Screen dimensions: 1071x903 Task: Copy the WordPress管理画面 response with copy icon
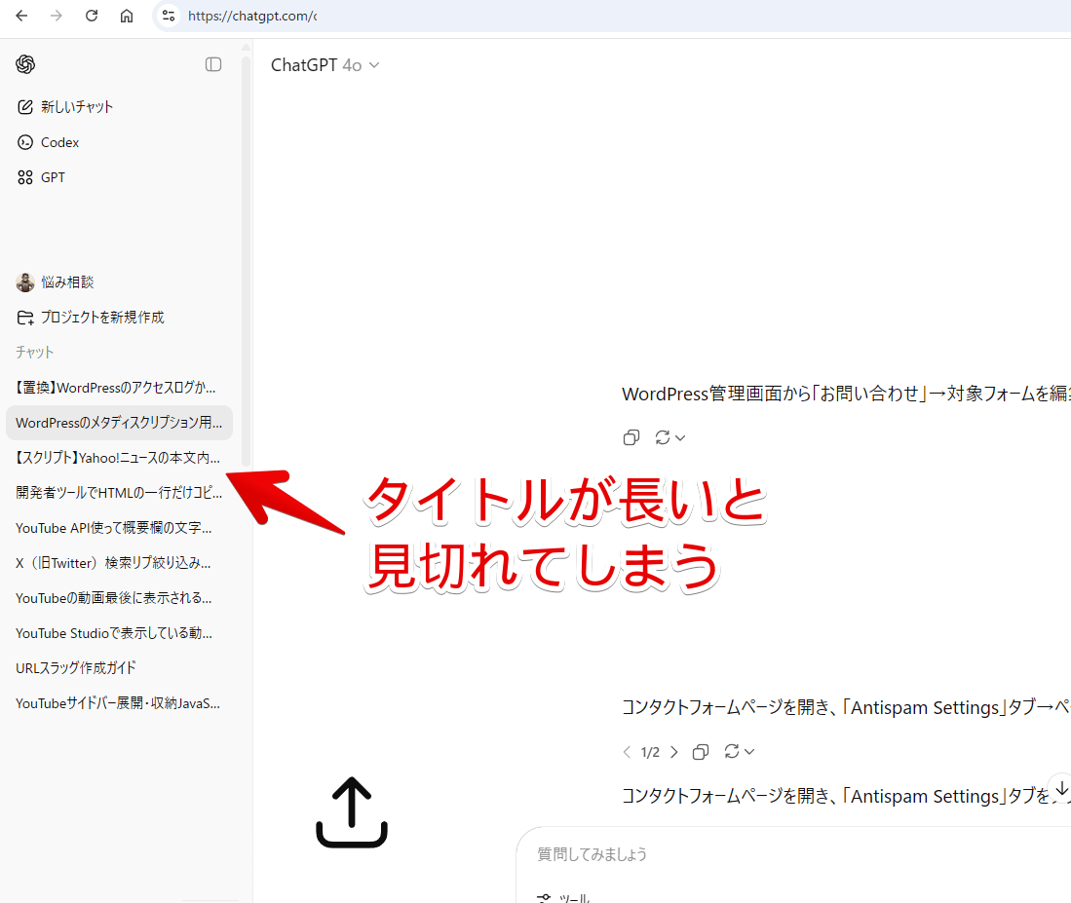click(631, 437)
